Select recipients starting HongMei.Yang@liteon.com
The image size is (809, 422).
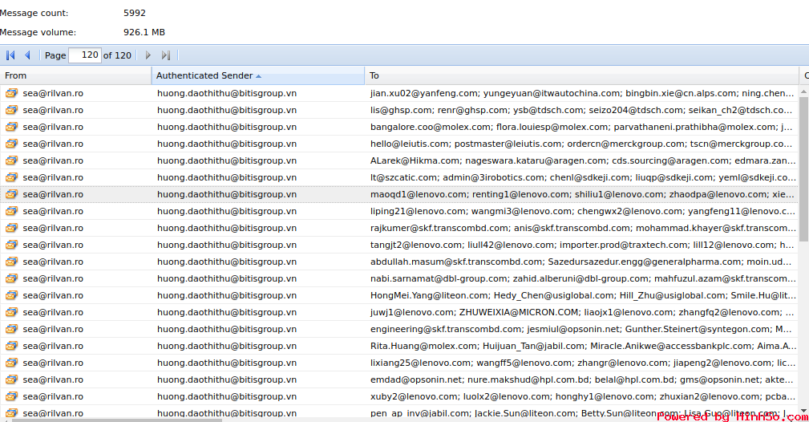tap(582, 295)
